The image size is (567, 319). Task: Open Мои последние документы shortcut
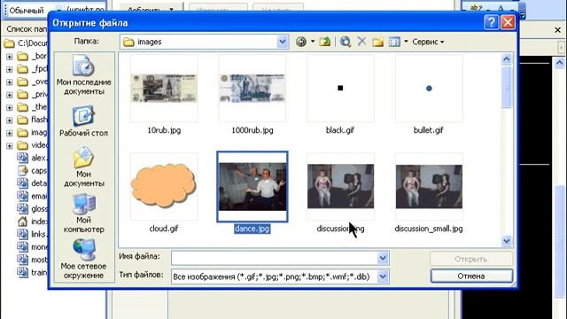(84, 74)
